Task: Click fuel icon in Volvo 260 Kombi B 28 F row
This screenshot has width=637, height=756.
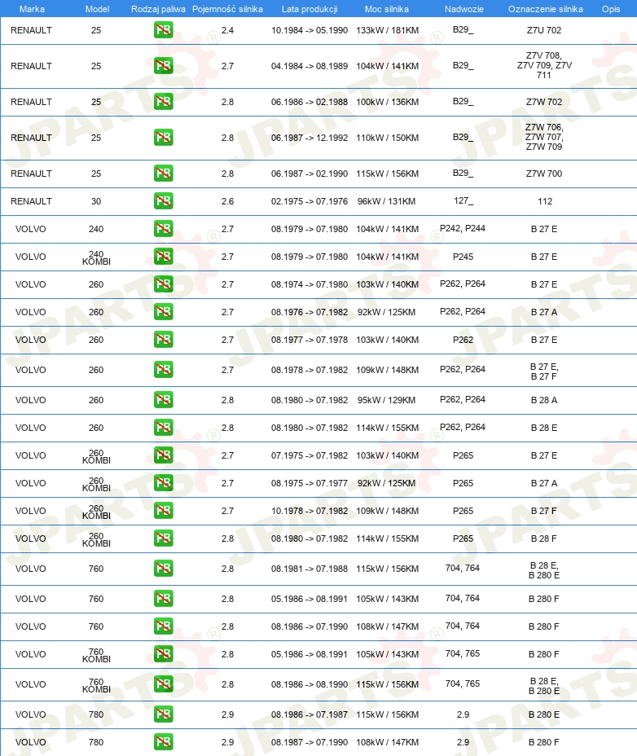Action: click(164, 538)
